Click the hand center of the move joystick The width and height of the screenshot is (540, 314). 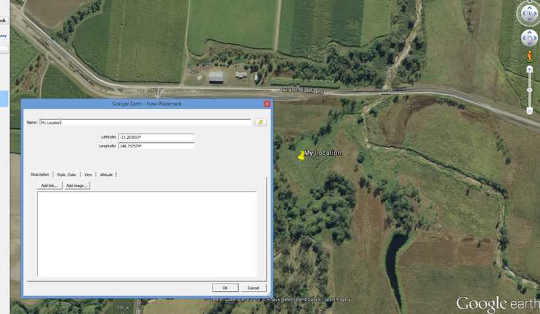(x=529, y=38)
